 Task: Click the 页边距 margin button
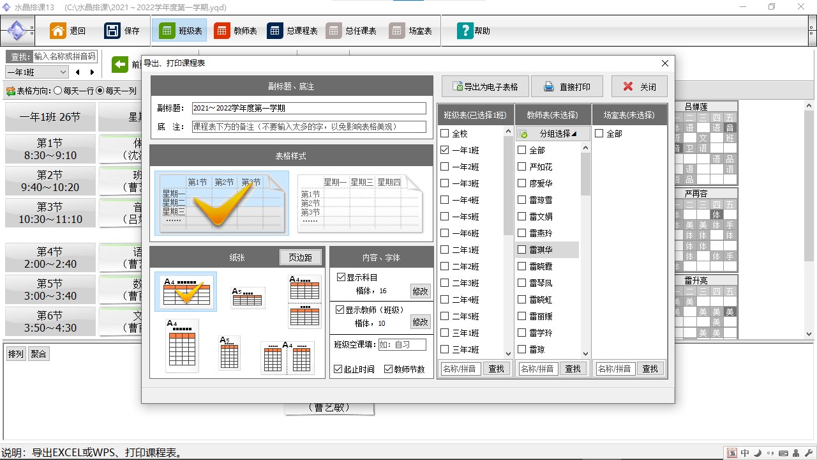click(300, 257)
